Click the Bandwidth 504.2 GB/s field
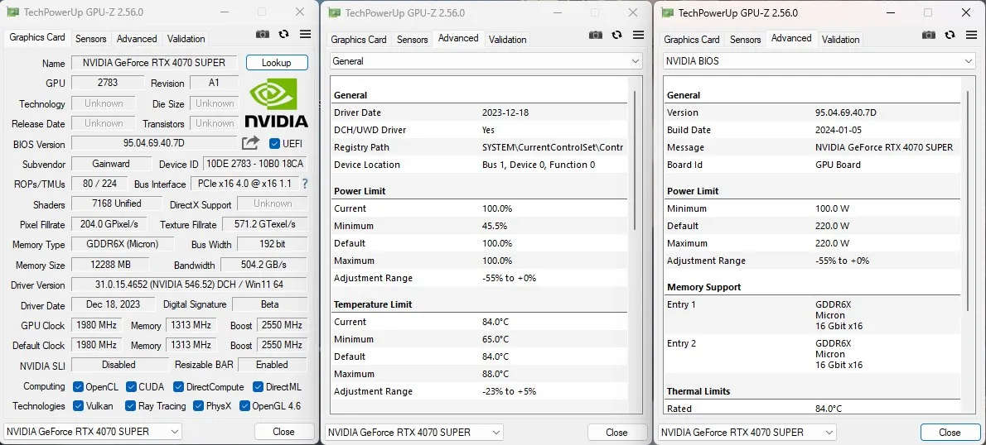 tap(263, 264)
